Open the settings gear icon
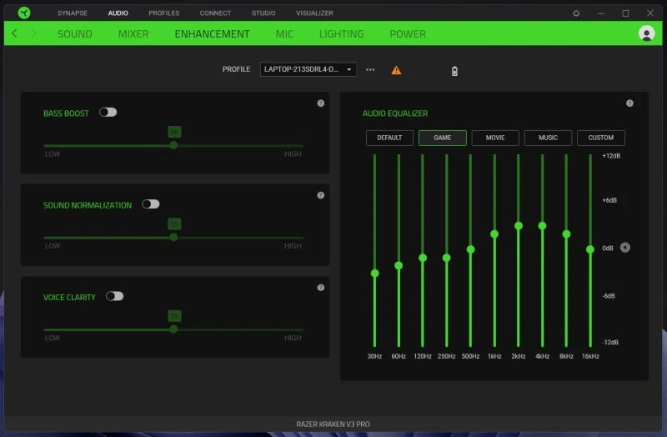 576,13
